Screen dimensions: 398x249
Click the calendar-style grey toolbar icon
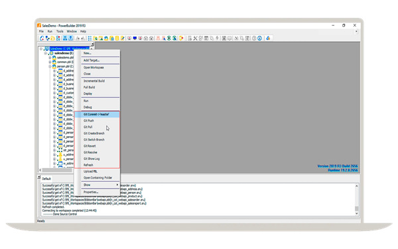(x=206, y=38)
